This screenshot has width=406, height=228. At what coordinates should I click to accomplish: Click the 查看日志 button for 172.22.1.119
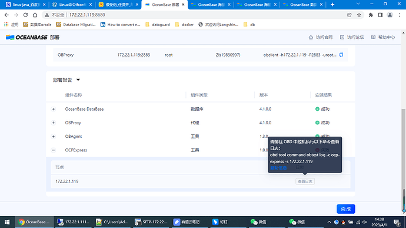click(305, 181)
